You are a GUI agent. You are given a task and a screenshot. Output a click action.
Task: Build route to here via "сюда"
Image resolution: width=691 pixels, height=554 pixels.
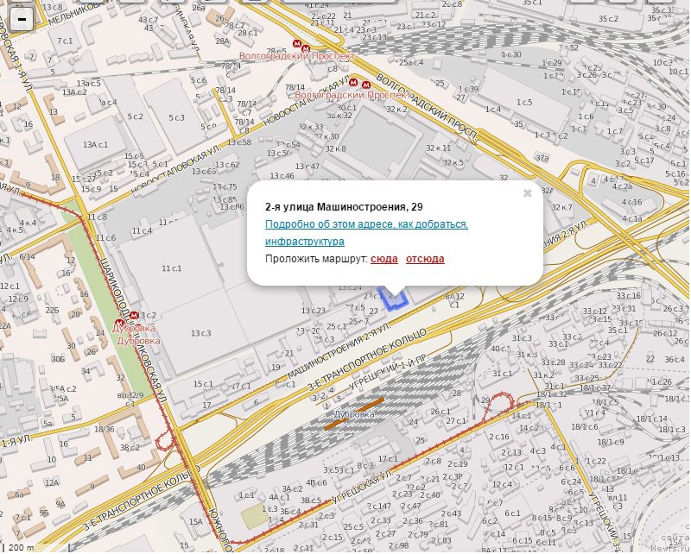384,259
